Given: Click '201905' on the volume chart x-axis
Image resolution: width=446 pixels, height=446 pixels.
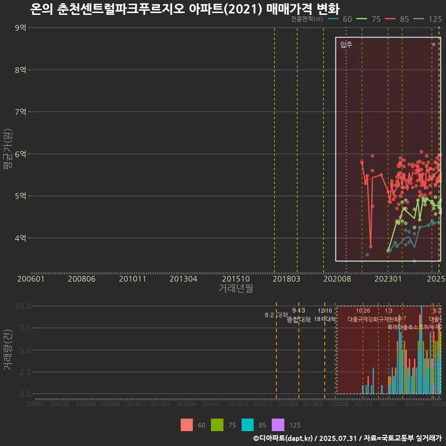Looking at the screenshot, I should (313, 404).
